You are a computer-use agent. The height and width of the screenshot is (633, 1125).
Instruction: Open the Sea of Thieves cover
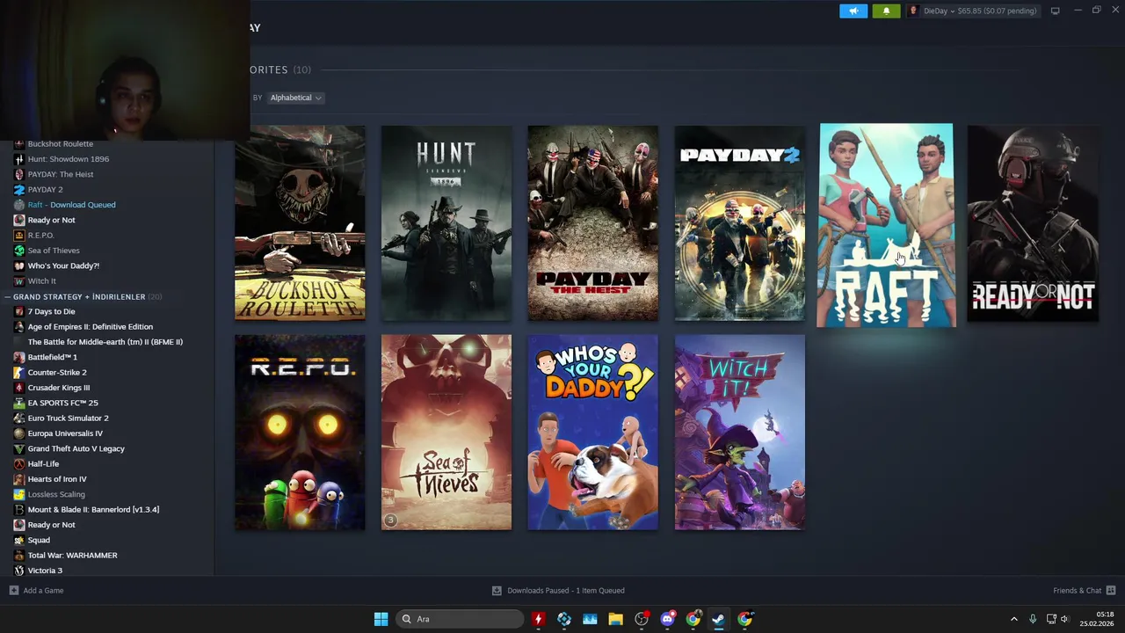pyautogui.click(x=446, y=432)
